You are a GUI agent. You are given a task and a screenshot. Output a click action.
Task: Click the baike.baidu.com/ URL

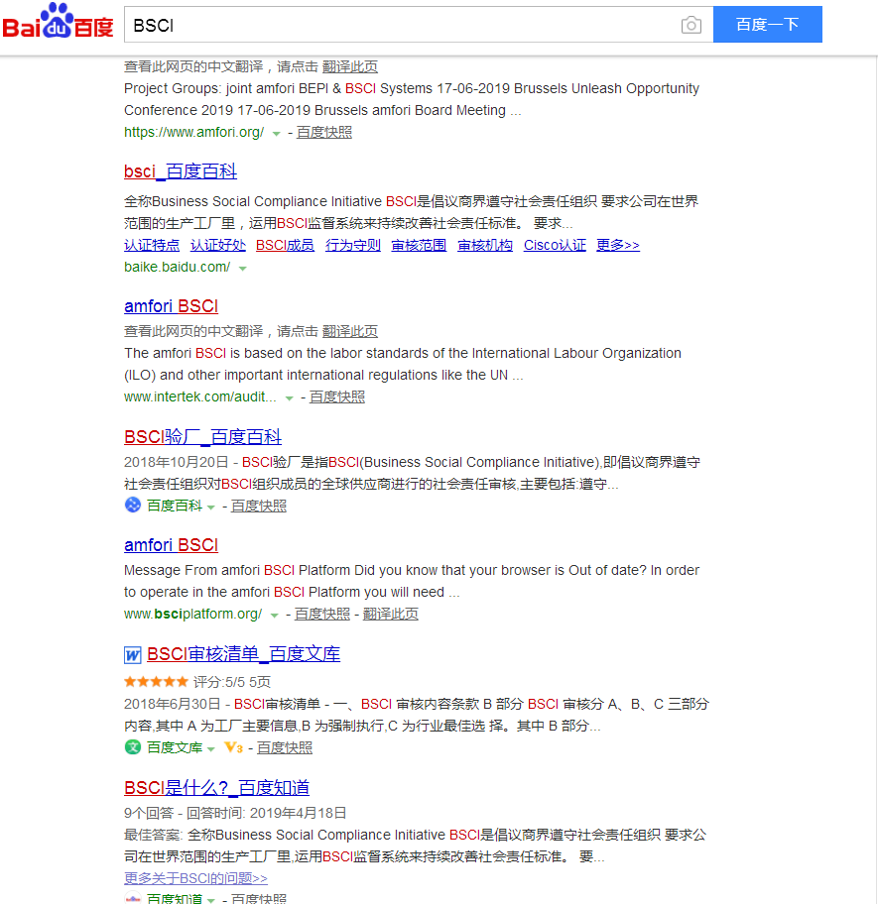[178, 267]
